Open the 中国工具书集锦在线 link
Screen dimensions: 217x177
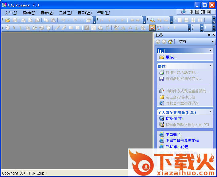pos(182,140)
